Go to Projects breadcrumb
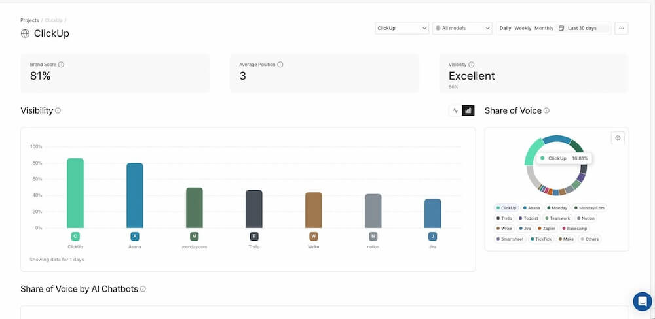 pos(29,20)
